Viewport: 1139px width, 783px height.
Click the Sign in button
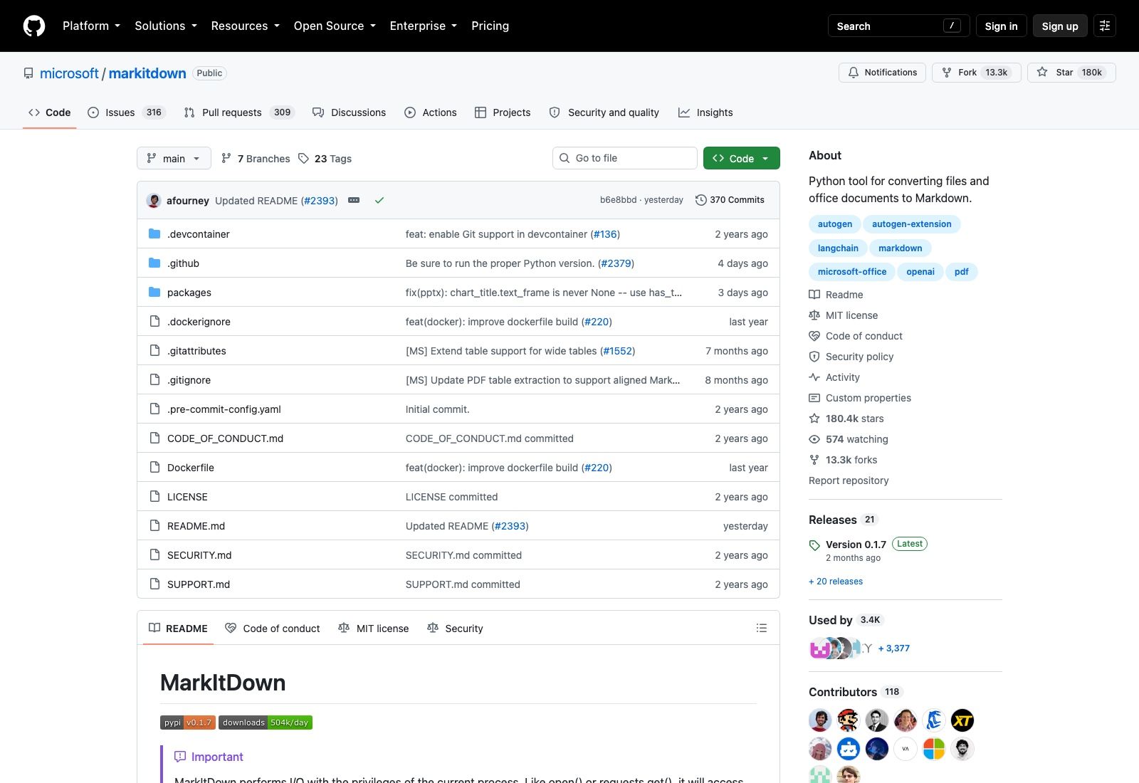[x=1001, y=26]
